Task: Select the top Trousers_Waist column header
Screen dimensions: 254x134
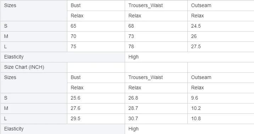Action: click(x=156, y=6)
